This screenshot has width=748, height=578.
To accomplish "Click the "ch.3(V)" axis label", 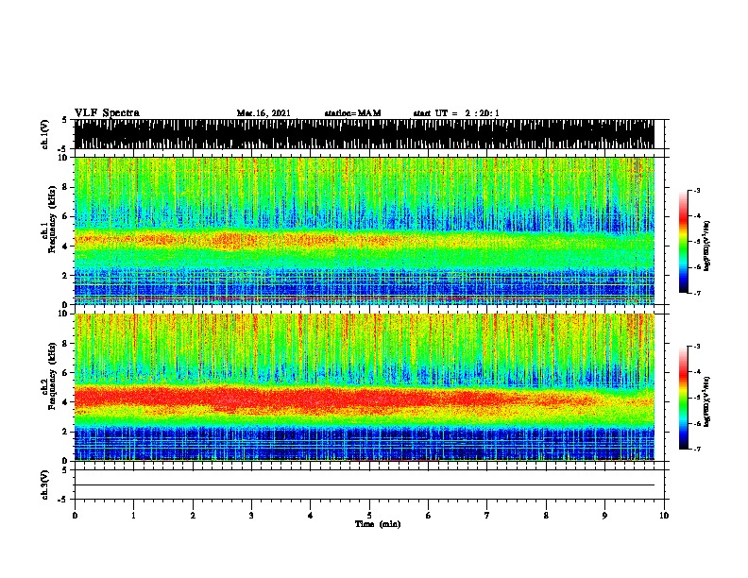I will pos(45,484).
